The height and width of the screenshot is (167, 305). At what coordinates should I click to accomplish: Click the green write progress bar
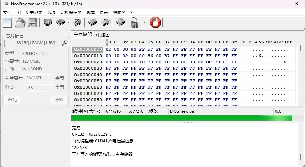point(182,118)
